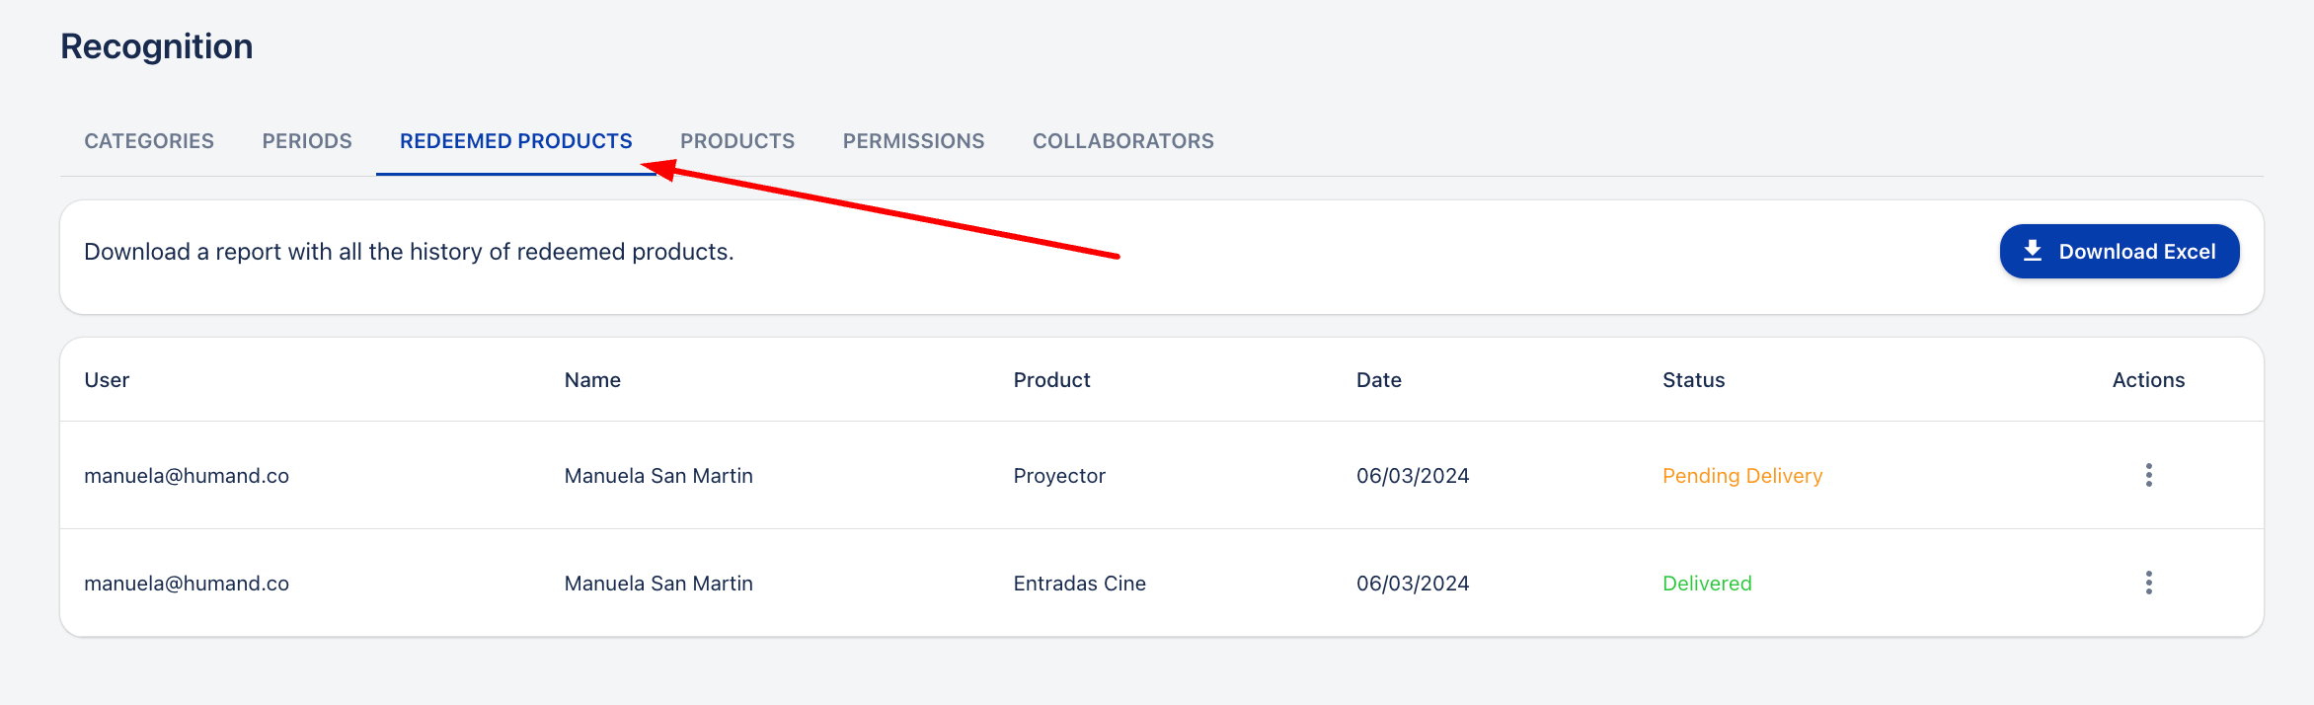Click the Recognition page heading
The image size is (2314, 705).
(157, 46)
